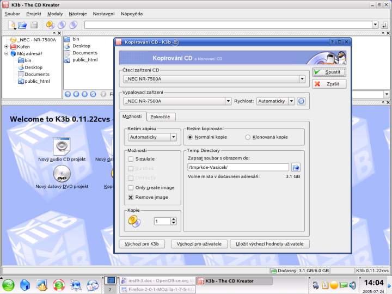Expand the Kořen tree node
This screenshot has width=392, height=294.
coord(6,46)
